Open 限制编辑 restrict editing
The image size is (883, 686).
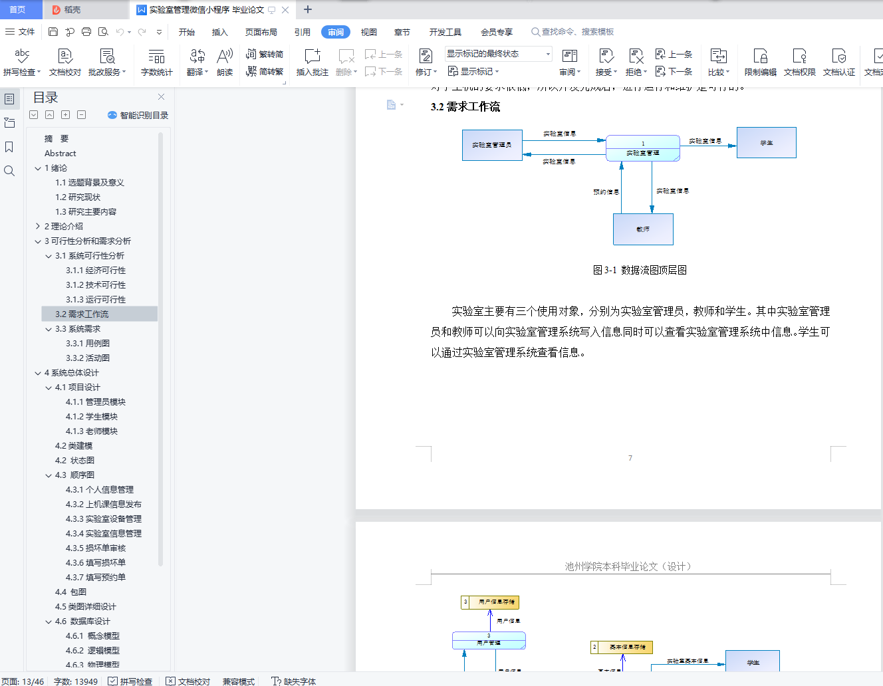[x=761, y=62]
